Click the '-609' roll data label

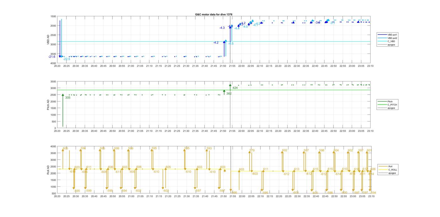click(132, 172)
